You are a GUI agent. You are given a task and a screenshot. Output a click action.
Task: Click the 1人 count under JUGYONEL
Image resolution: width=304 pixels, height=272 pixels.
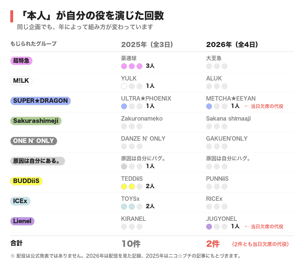(235, 226)
